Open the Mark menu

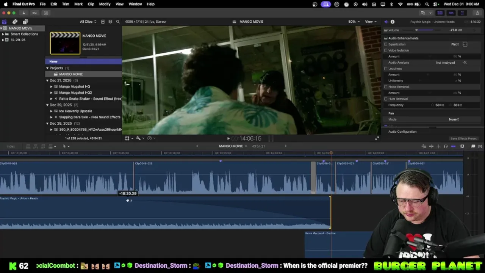(x=78, y=4)
